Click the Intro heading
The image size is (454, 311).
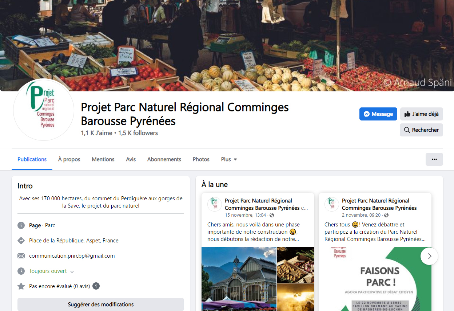pos(25,186)
